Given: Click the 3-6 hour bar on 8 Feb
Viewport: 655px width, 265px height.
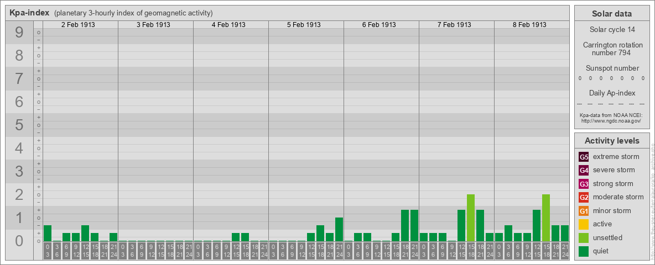Looking at the screenshot, I should (x=508, y=234).
